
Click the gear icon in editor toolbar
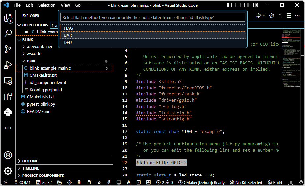[272, 16]
